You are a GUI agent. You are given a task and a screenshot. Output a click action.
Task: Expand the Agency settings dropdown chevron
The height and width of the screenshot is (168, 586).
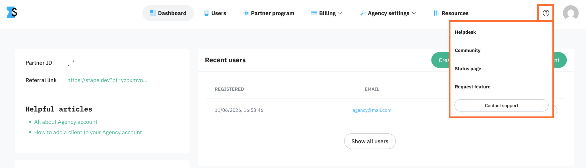414,13
